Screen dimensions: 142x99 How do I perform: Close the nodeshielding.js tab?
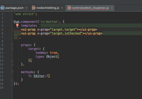(62, 8)
